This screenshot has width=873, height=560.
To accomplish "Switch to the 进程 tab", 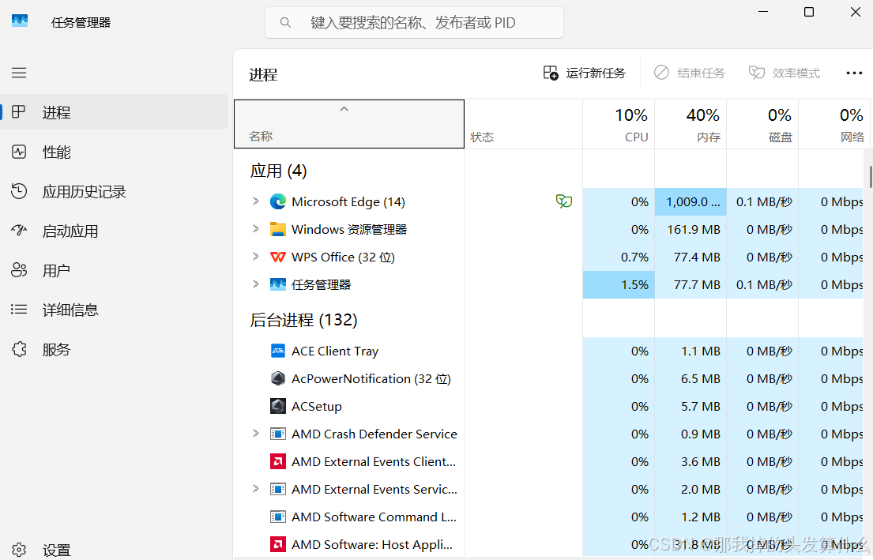I will [x=114, y=112].
